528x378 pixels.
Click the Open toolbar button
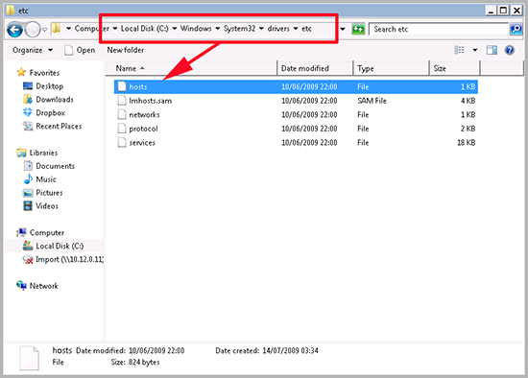[x=80, y=50]
